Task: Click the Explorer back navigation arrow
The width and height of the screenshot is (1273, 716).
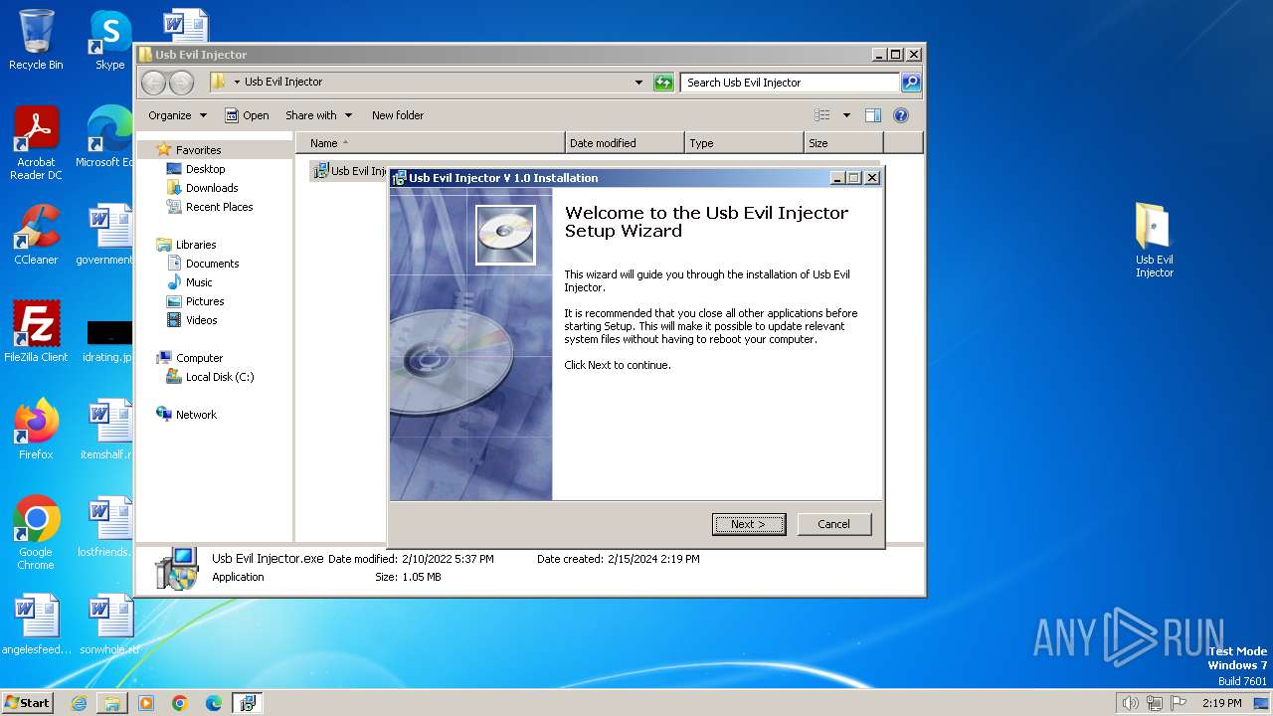Action: click(x=153, y=83)
